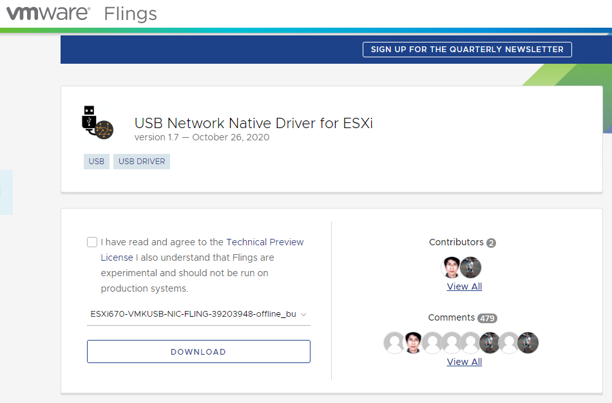Sign up for the quarterly newsletter
Screen dimensions: 612x403
point(467,50)
